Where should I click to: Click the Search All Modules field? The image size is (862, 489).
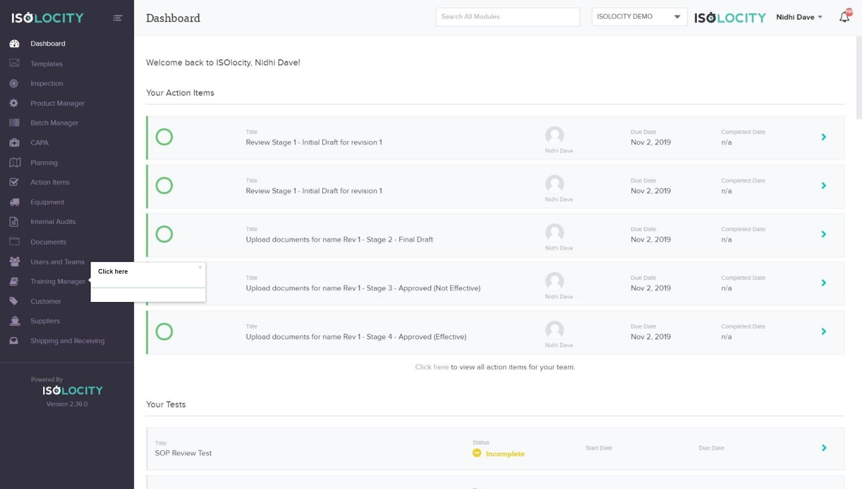tap(508, 17)
